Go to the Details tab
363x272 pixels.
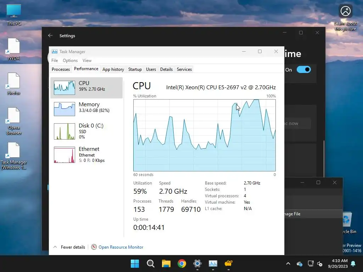point(167,69)
